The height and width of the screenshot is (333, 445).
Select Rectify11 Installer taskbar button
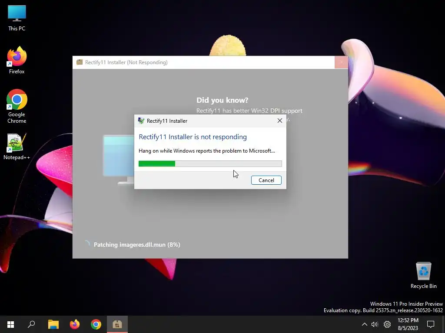117,324
